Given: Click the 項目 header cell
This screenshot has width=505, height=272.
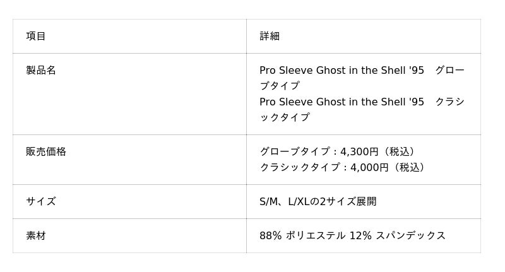Looking at the screenshot, I should (36, 36).
